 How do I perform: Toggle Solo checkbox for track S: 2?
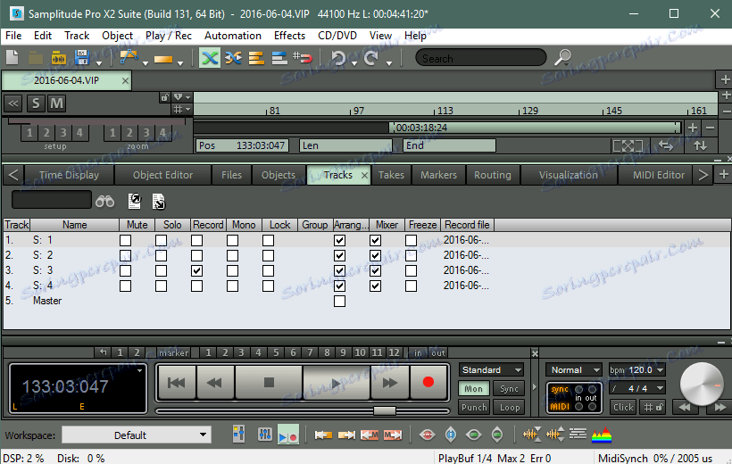[161, 256]
